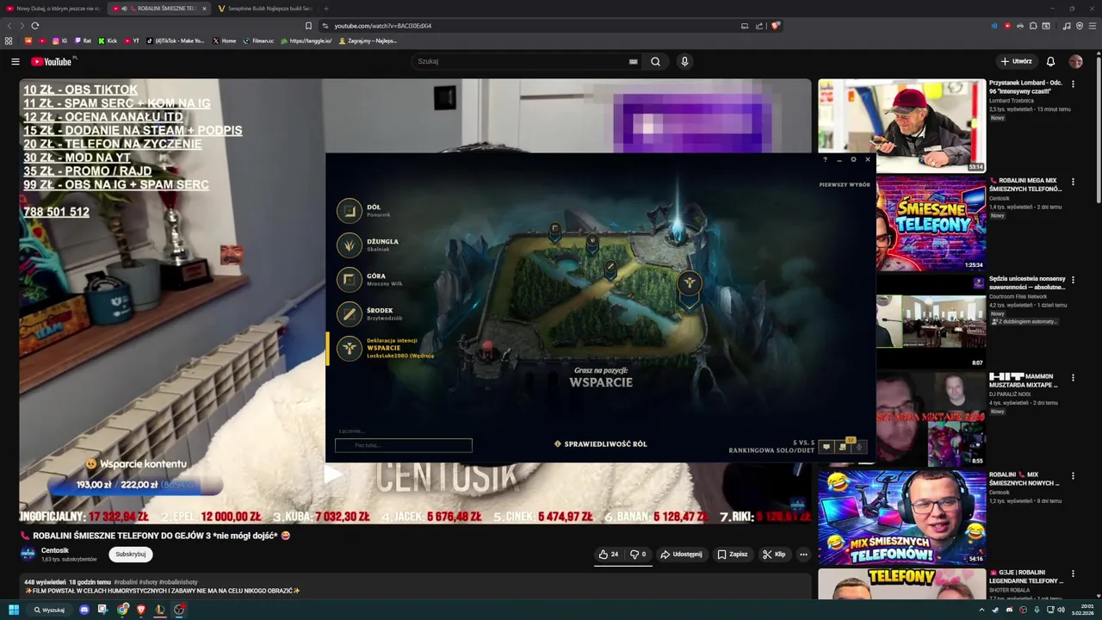Screen dimensions: 1102x620
Task: Open options for the Sędzia unicestwia nonsensy video
Action: click(1073, 280)
